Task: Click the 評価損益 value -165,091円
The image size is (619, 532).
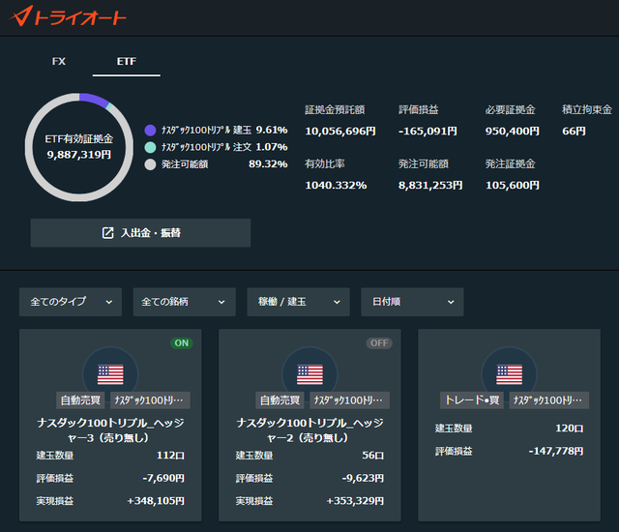Action: 427,131
